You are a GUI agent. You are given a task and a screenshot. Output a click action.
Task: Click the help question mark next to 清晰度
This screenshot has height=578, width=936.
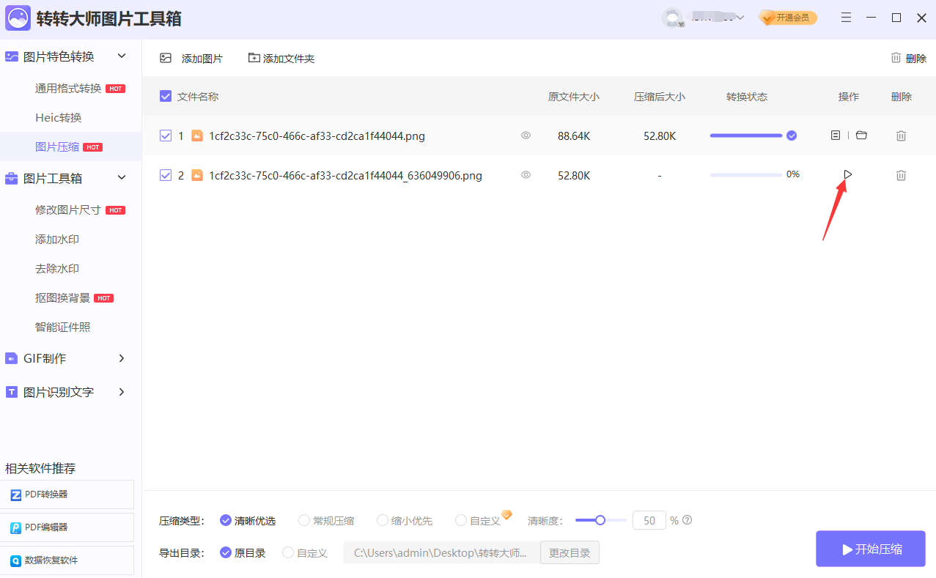point(688,520)
